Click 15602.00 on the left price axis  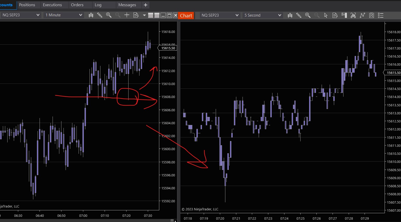pos(168,136)
